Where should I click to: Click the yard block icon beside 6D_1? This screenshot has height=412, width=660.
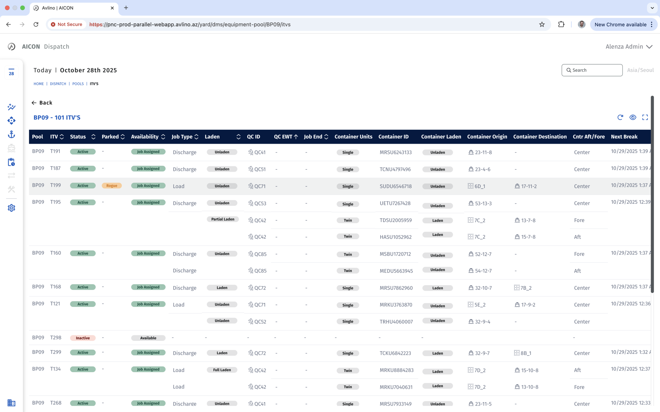pos(471,186)
